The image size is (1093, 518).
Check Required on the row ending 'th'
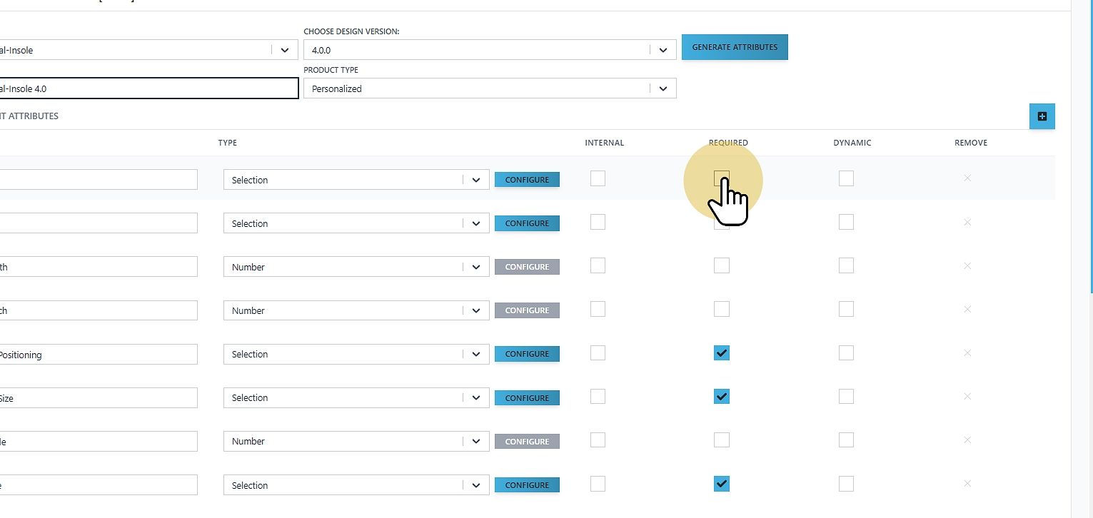[722, 266]
